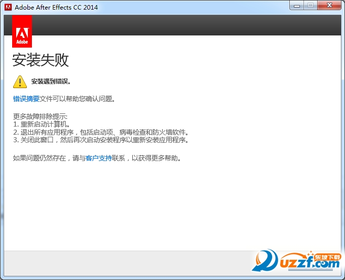Click the red Adobe logo badge
The image size is (345, 280).
pos(22,31)
